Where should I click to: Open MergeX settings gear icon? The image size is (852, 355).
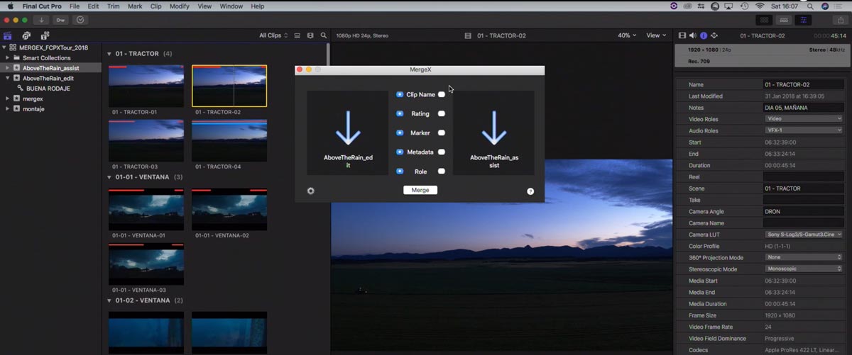coord(310,191)
